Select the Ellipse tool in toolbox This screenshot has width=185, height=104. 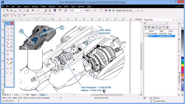pos(8,39)
